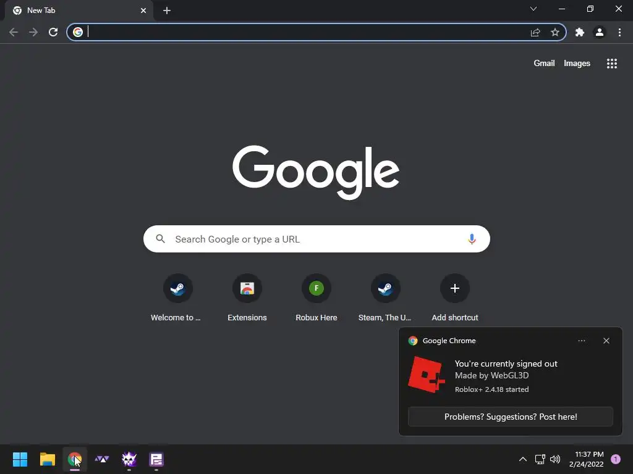Viewport: 633px width, 474px height.
Task: Click the Google icon in the address bar
Action: point(78,32)
